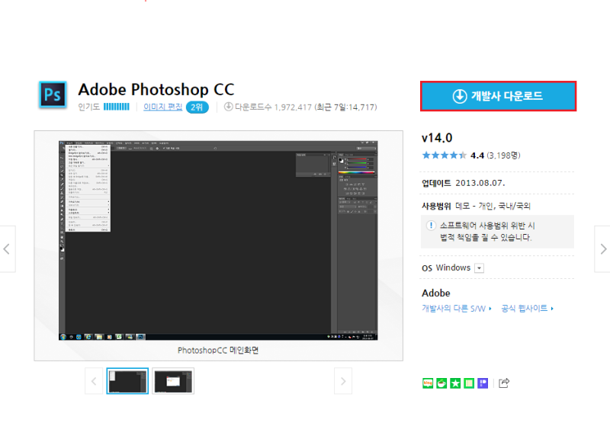Select the first screenshot thumbnail
Image resolution: width=610 pixels, height=423 pixels.
click(127, 381)
